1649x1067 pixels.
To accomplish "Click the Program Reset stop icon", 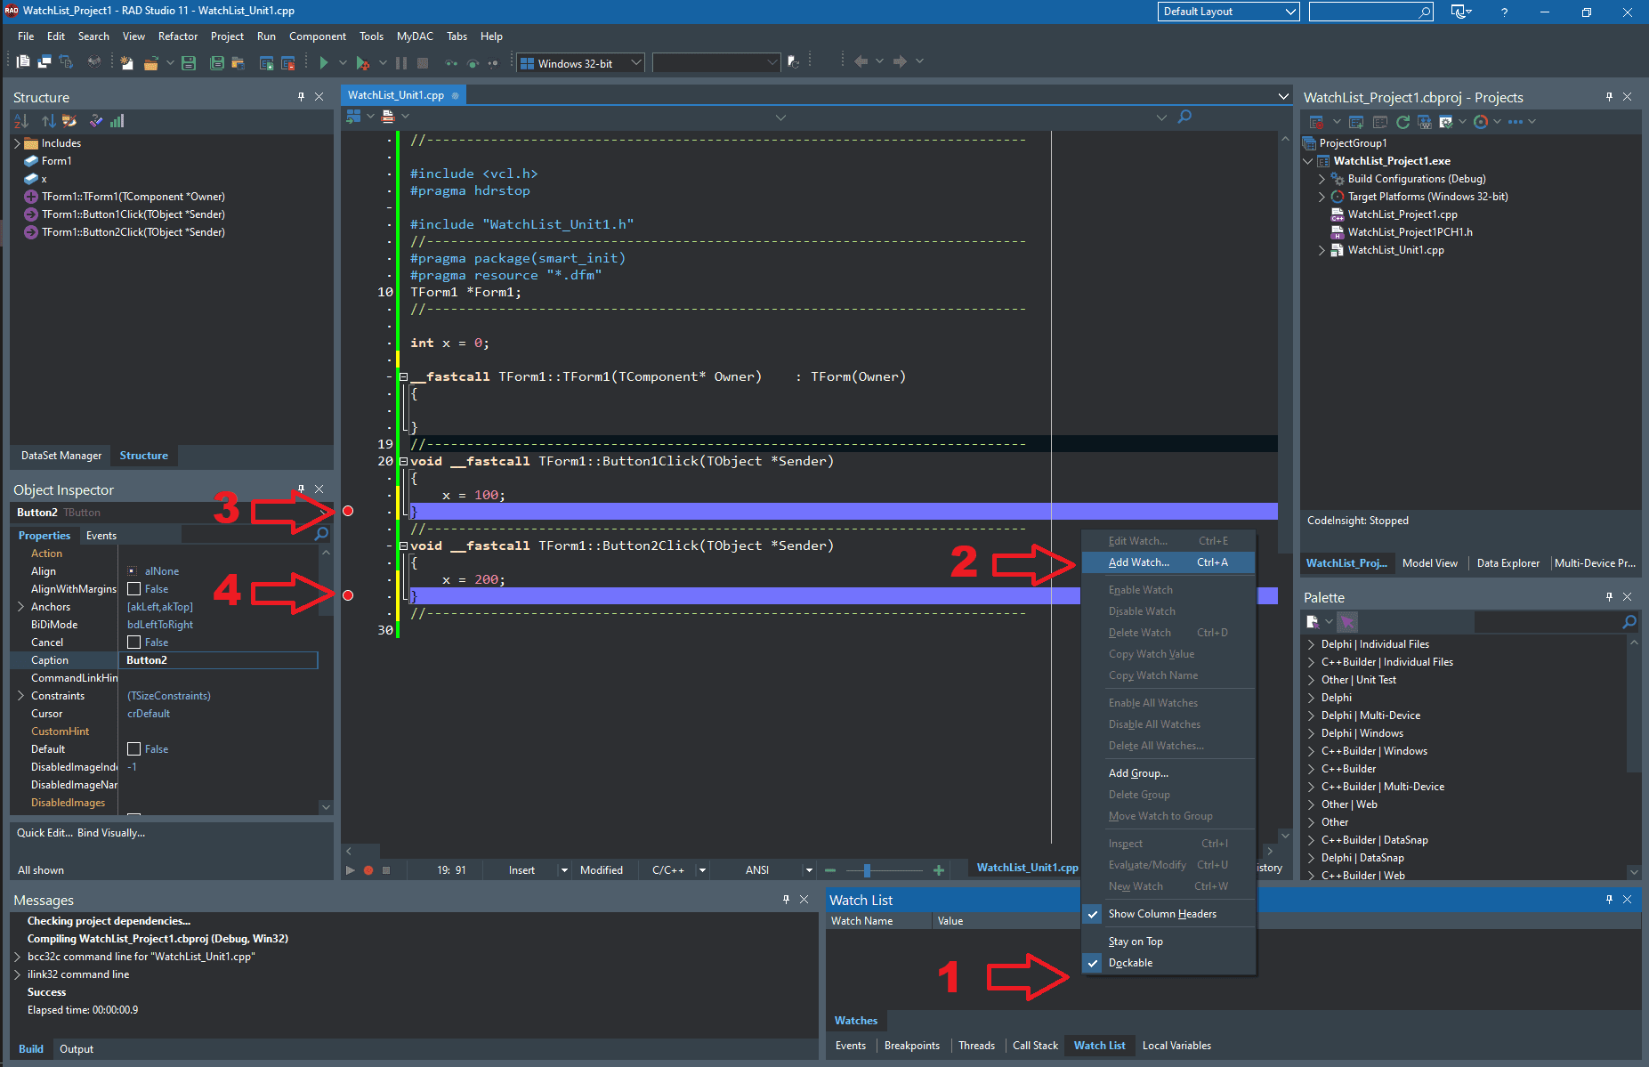I will 423,63.
